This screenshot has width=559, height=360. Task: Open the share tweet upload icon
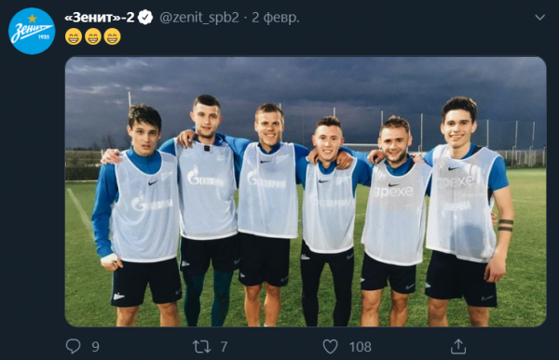[x=458, y=346]
